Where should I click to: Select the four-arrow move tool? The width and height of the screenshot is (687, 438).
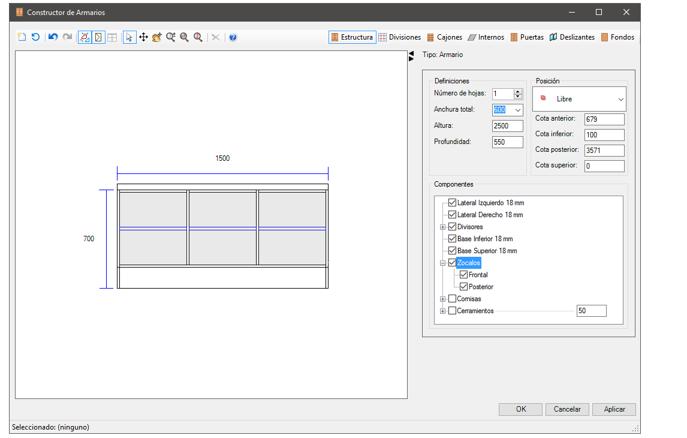click(x=143, y=37)
